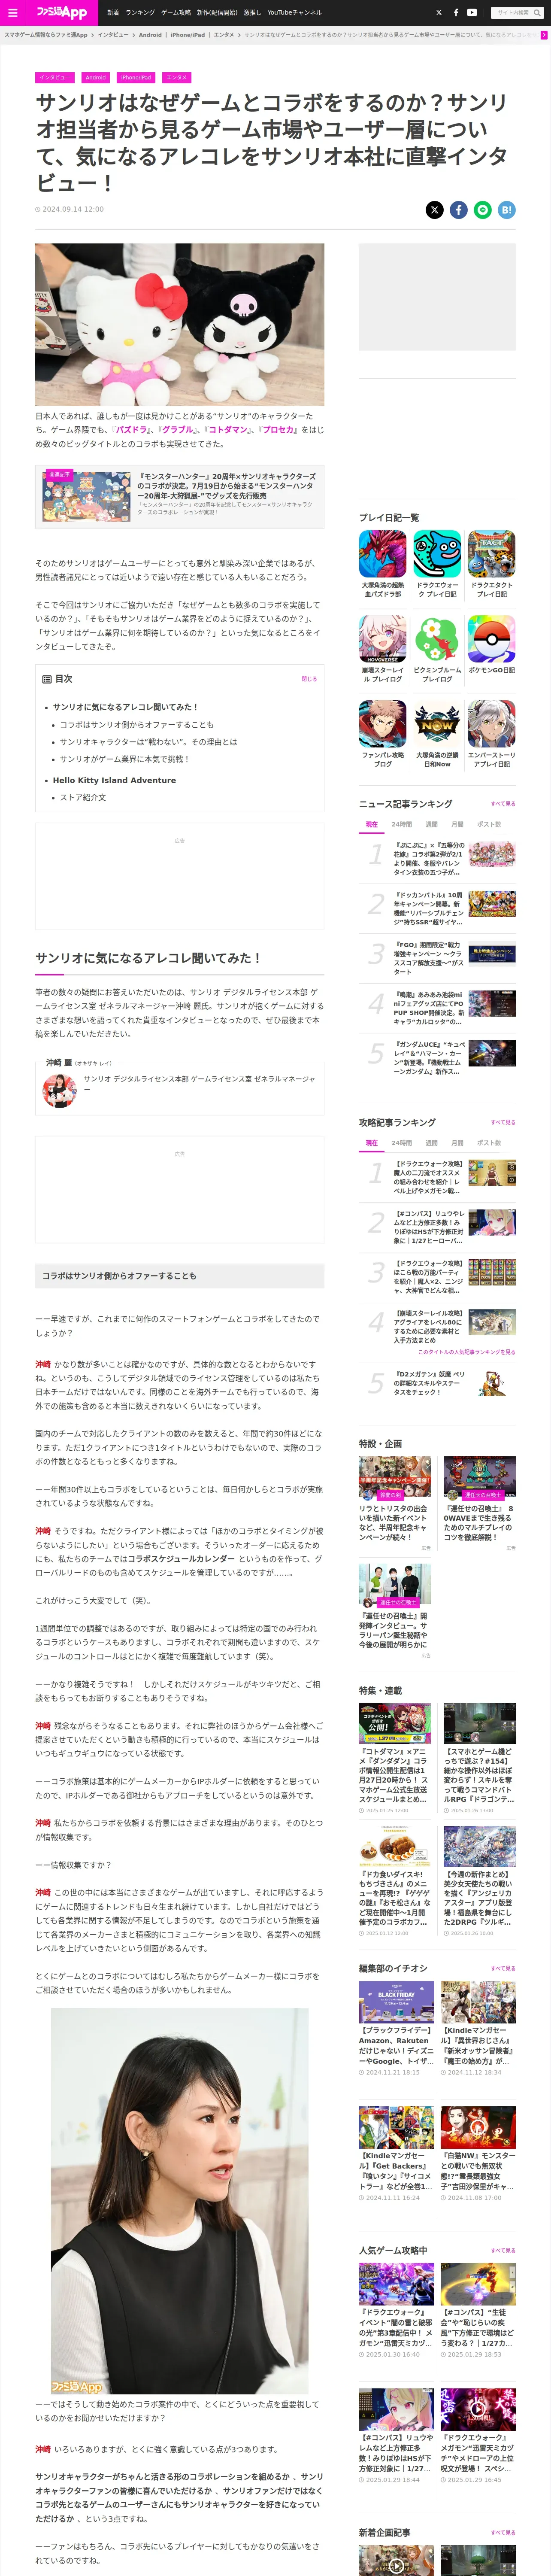Viewport: 551px width, 2576px height.
Task: Click the pink iPhone/iPad tag
Action: (136, 77)
